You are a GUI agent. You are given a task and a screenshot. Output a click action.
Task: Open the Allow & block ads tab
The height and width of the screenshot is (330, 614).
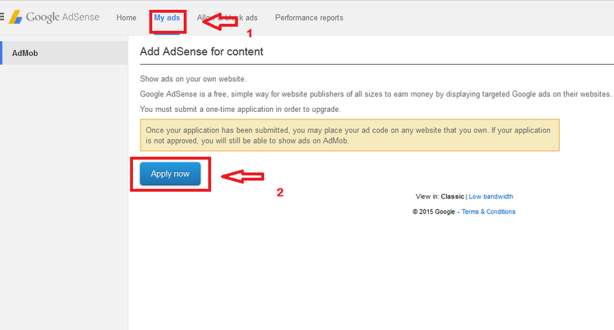coord(227,18)
